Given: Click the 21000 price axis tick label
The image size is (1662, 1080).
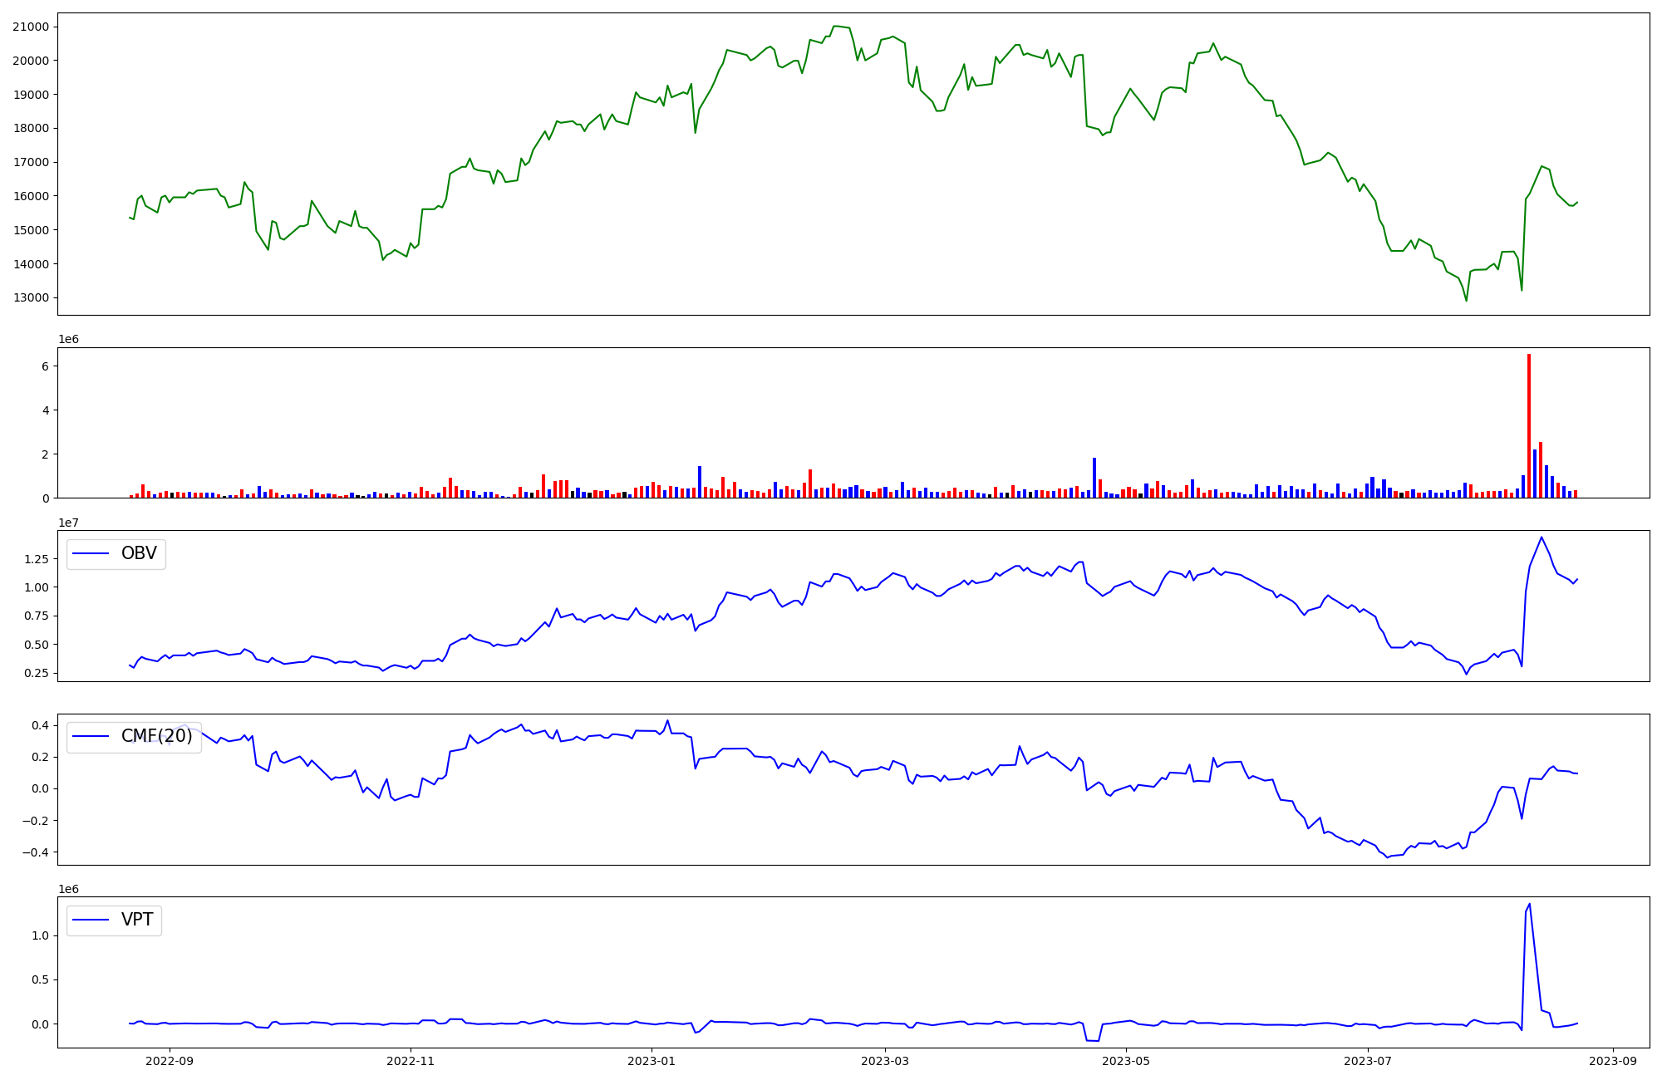Looking at the screenshot, I should pos(30,27).
